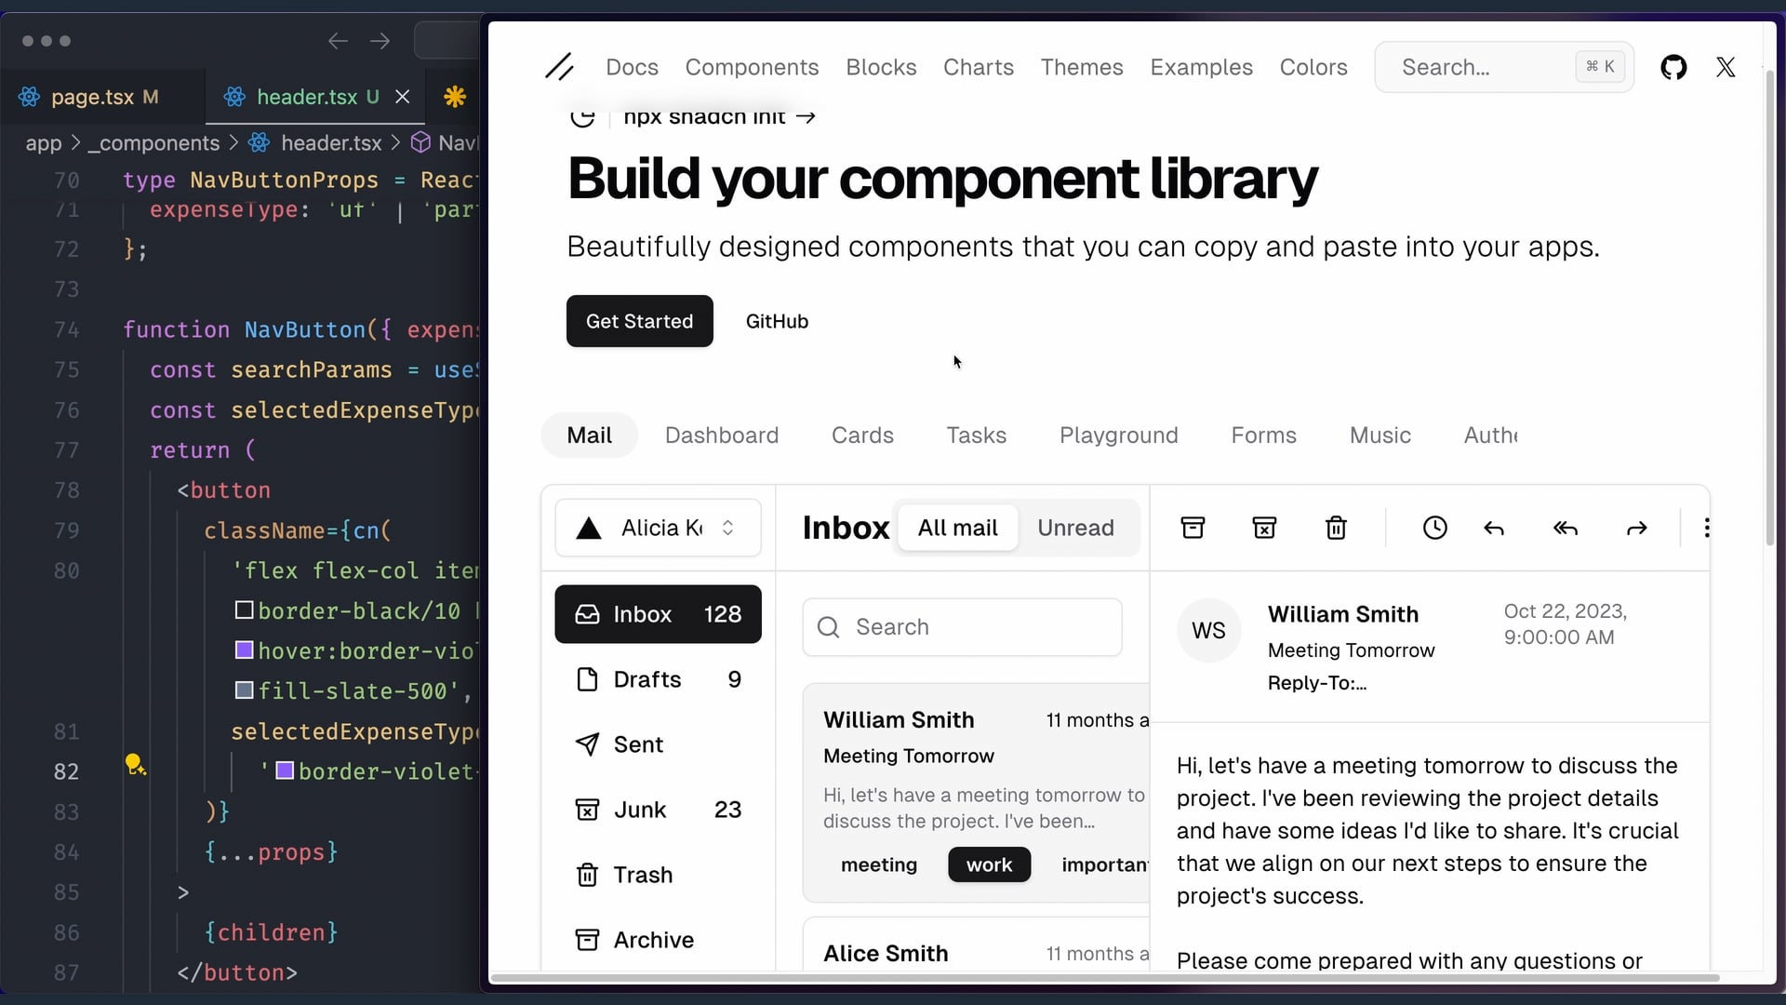Click the Reply all double-arrow icon
Screen dimensions: 1786x1005
pyautogui.click(x=1566, y=529)
